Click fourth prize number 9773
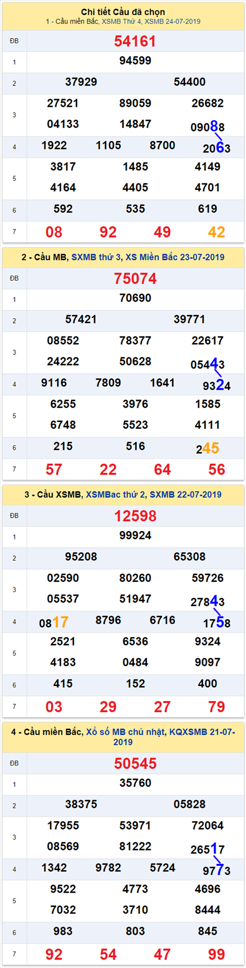 pyautogui.click(x=217, y=870)
